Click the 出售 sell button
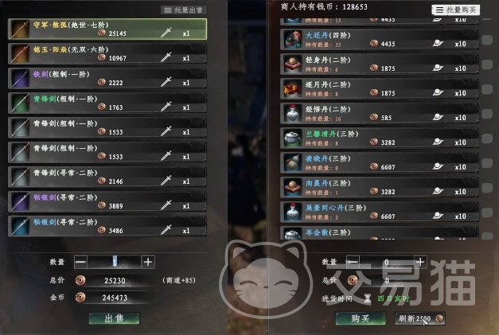This screenshot has height=335, width=499. (x=115, y=318)
